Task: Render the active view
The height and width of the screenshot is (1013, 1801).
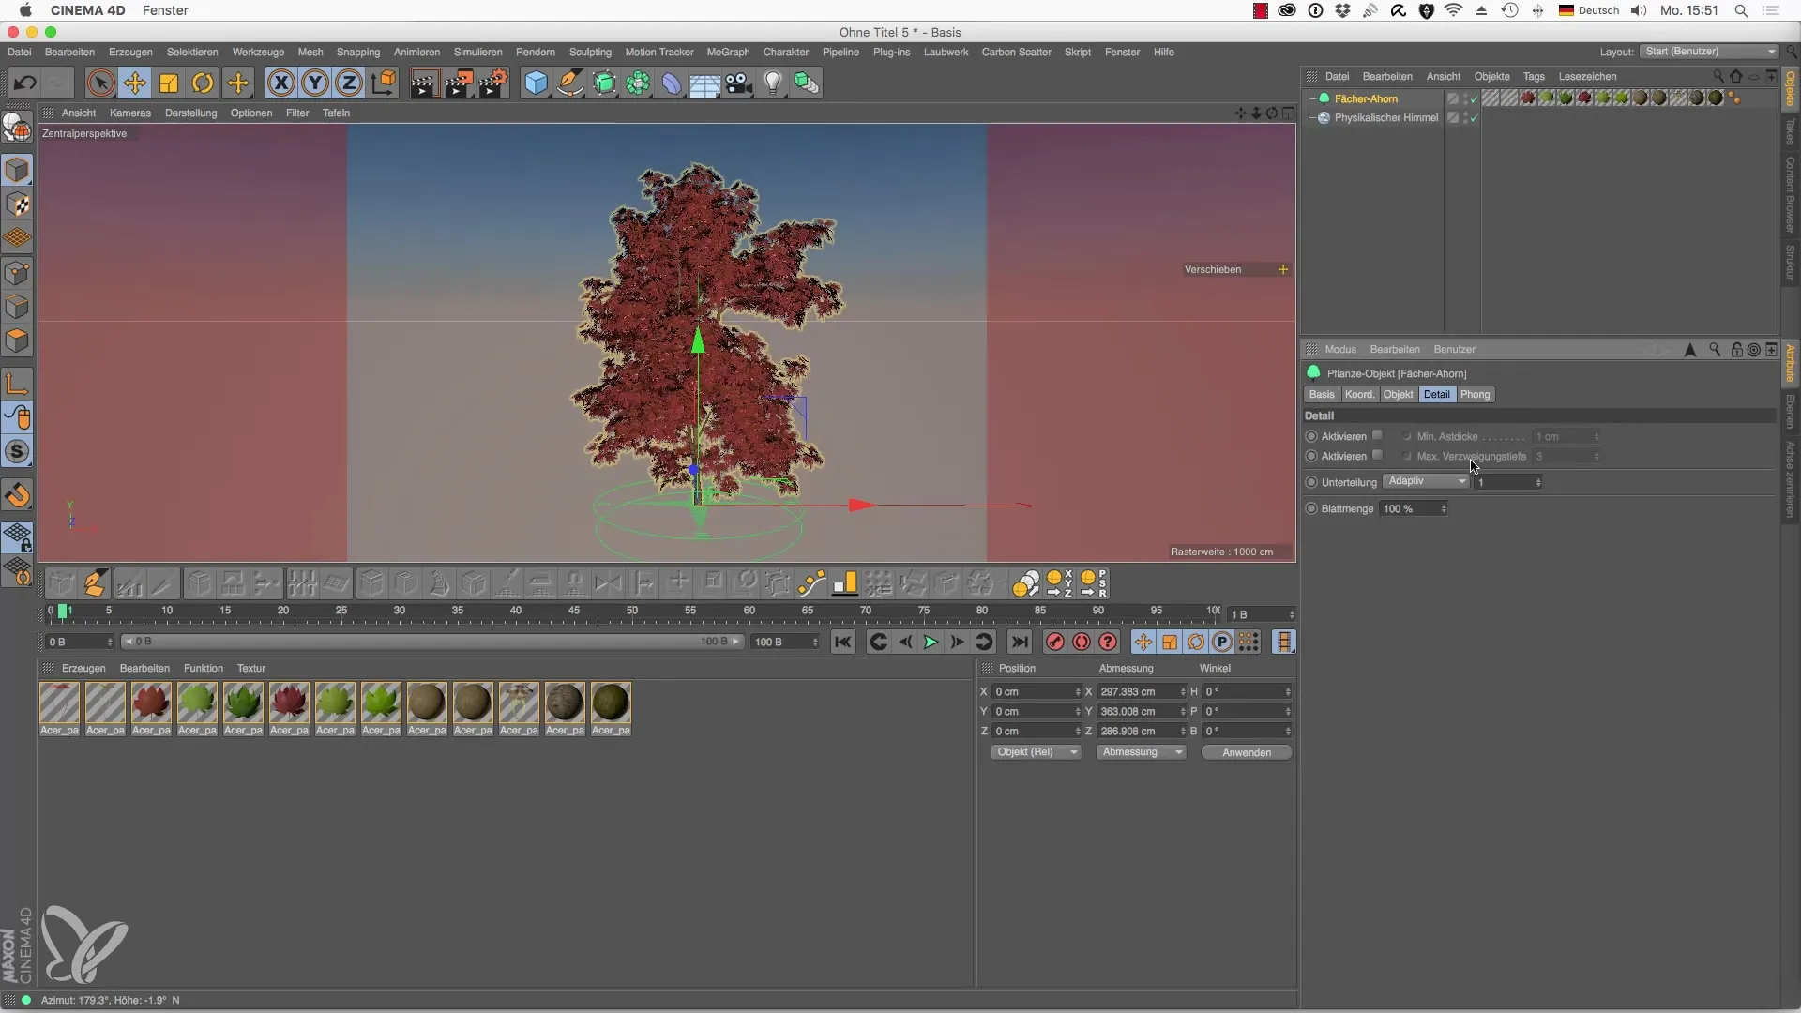Action: tap(424, 83)
